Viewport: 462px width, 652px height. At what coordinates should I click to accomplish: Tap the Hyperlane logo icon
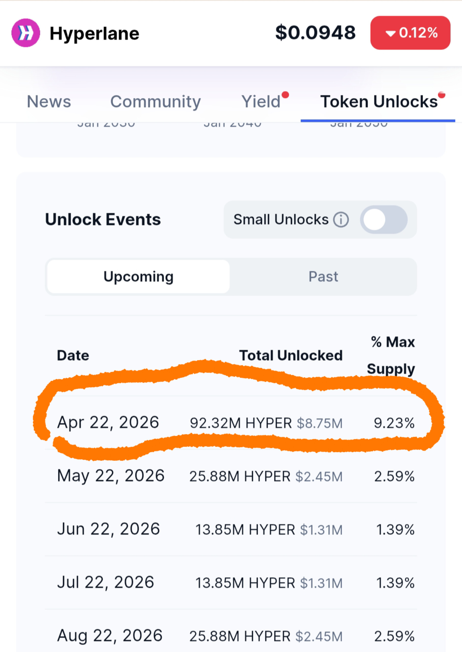tap(26, 33)
